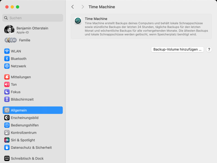Click the Mitteilungen bell icon
This screenshot has width=217, height=163.
coord(7,77)
